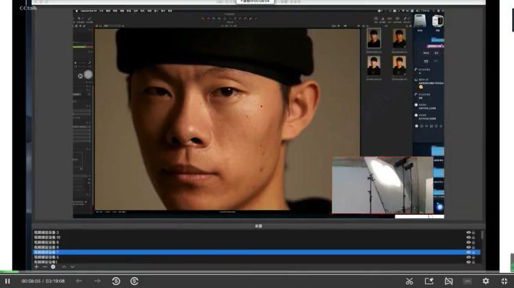Screen dimensions: 514x288
Task: Skip forward five seconds in the video
Action: [134, 281]
